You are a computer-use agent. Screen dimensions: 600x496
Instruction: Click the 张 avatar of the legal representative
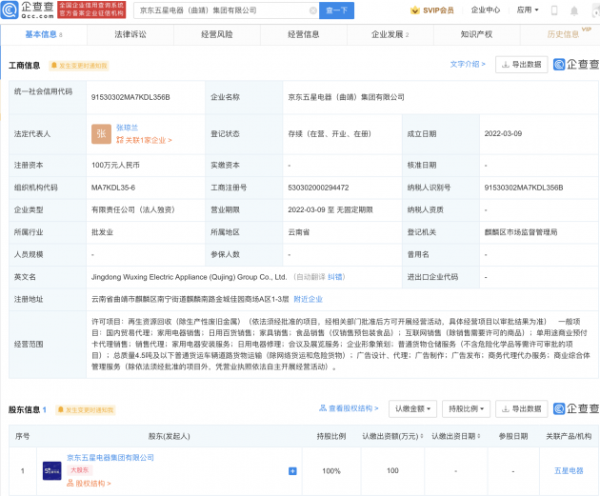coord(101,134)
